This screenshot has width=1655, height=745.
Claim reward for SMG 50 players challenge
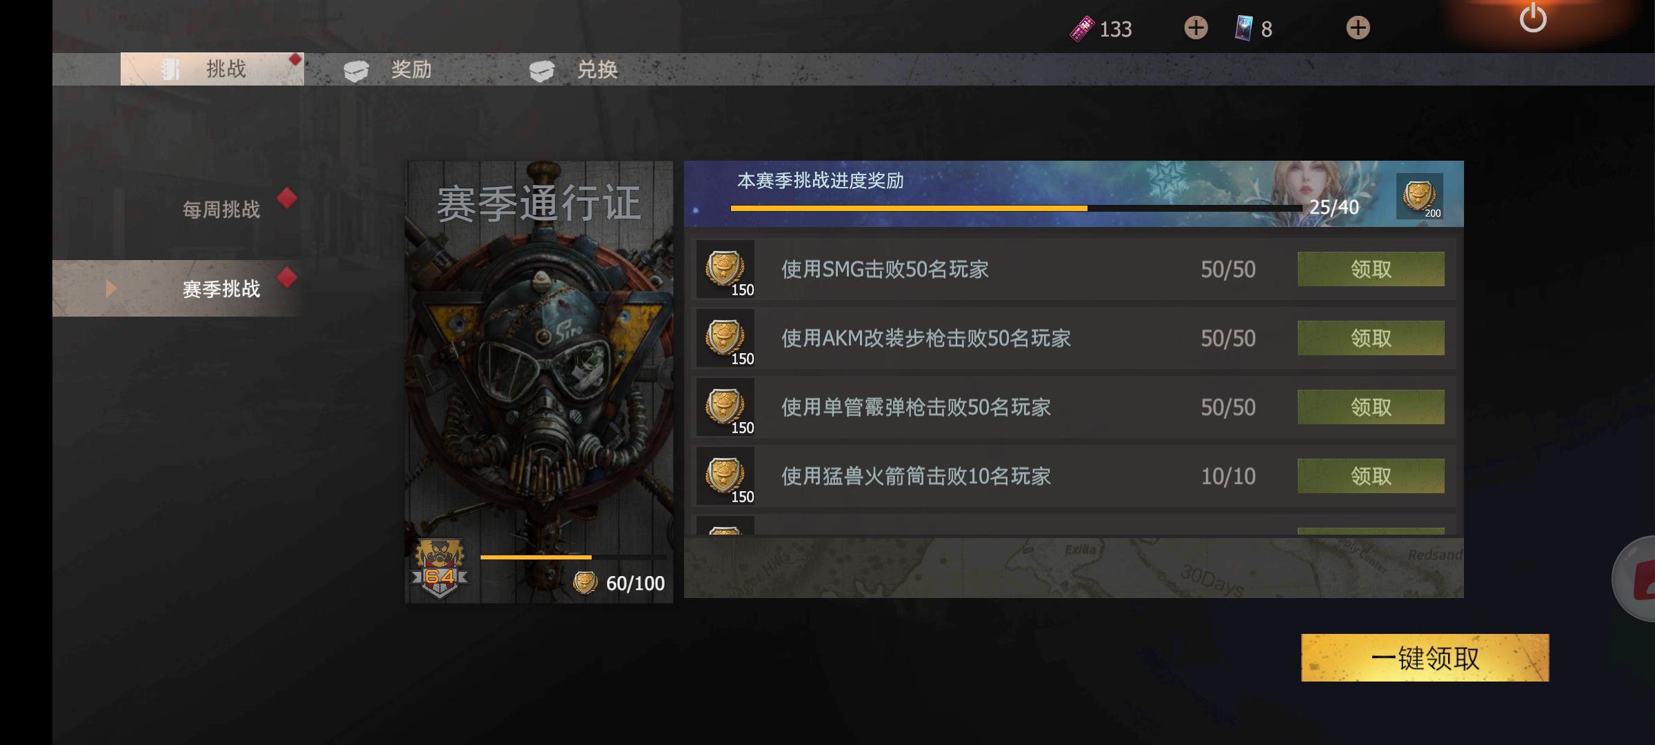tap(1371, 269)
